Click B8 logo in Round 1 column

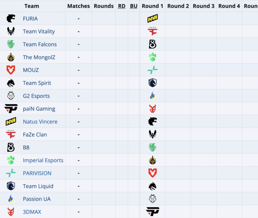point(152,44)
